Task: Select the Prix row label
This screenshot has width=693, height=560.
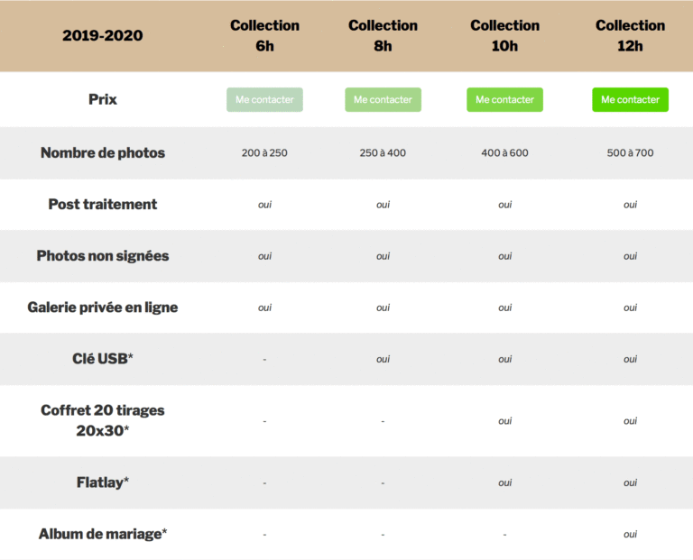Action: pos(103,99)
